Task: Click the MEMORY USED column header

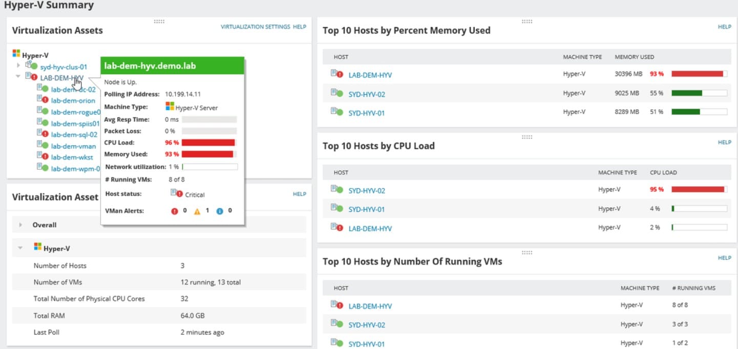Action: pos(634,57)
